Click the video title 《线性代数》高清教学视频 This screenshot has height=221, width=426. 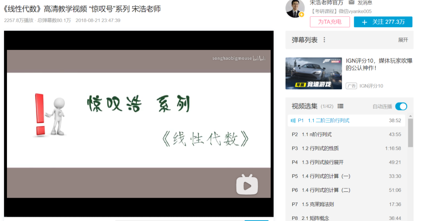[82, 9]
